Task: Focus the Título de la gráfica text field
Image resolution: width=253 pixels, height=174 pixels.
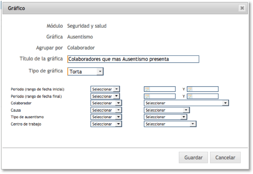Action: coord(133,59)
